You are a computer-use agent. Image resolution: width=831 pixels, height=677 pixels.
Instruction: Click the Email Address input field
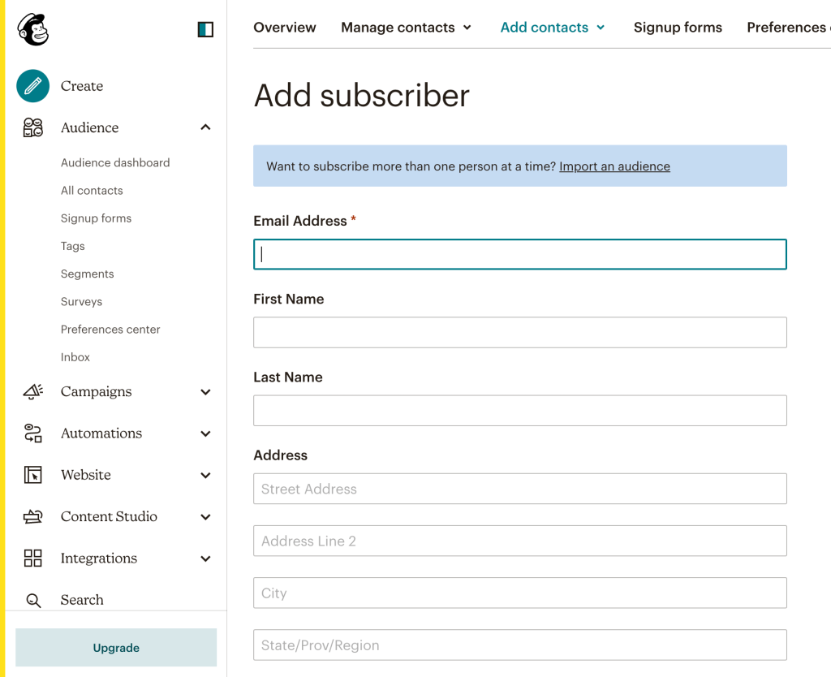pyautogui.click(x=519, y=253)
